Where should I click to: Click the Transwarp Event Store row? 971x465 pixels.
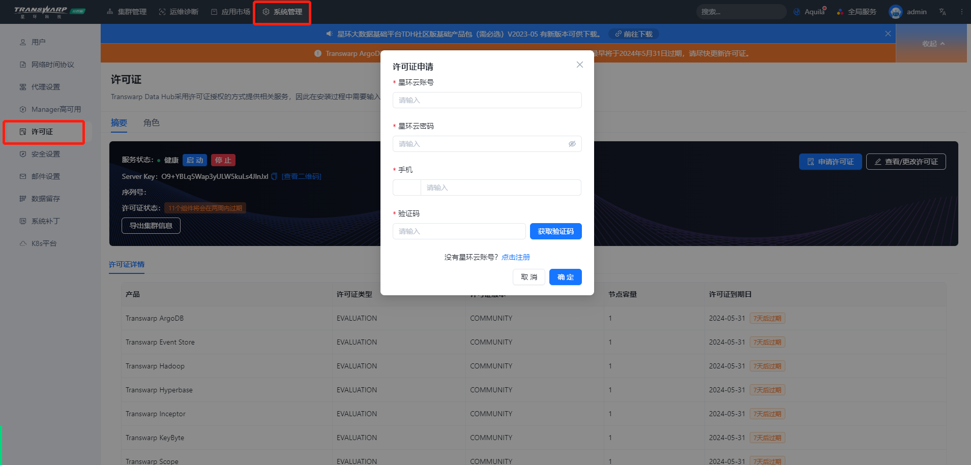click(x=534, y=342)
